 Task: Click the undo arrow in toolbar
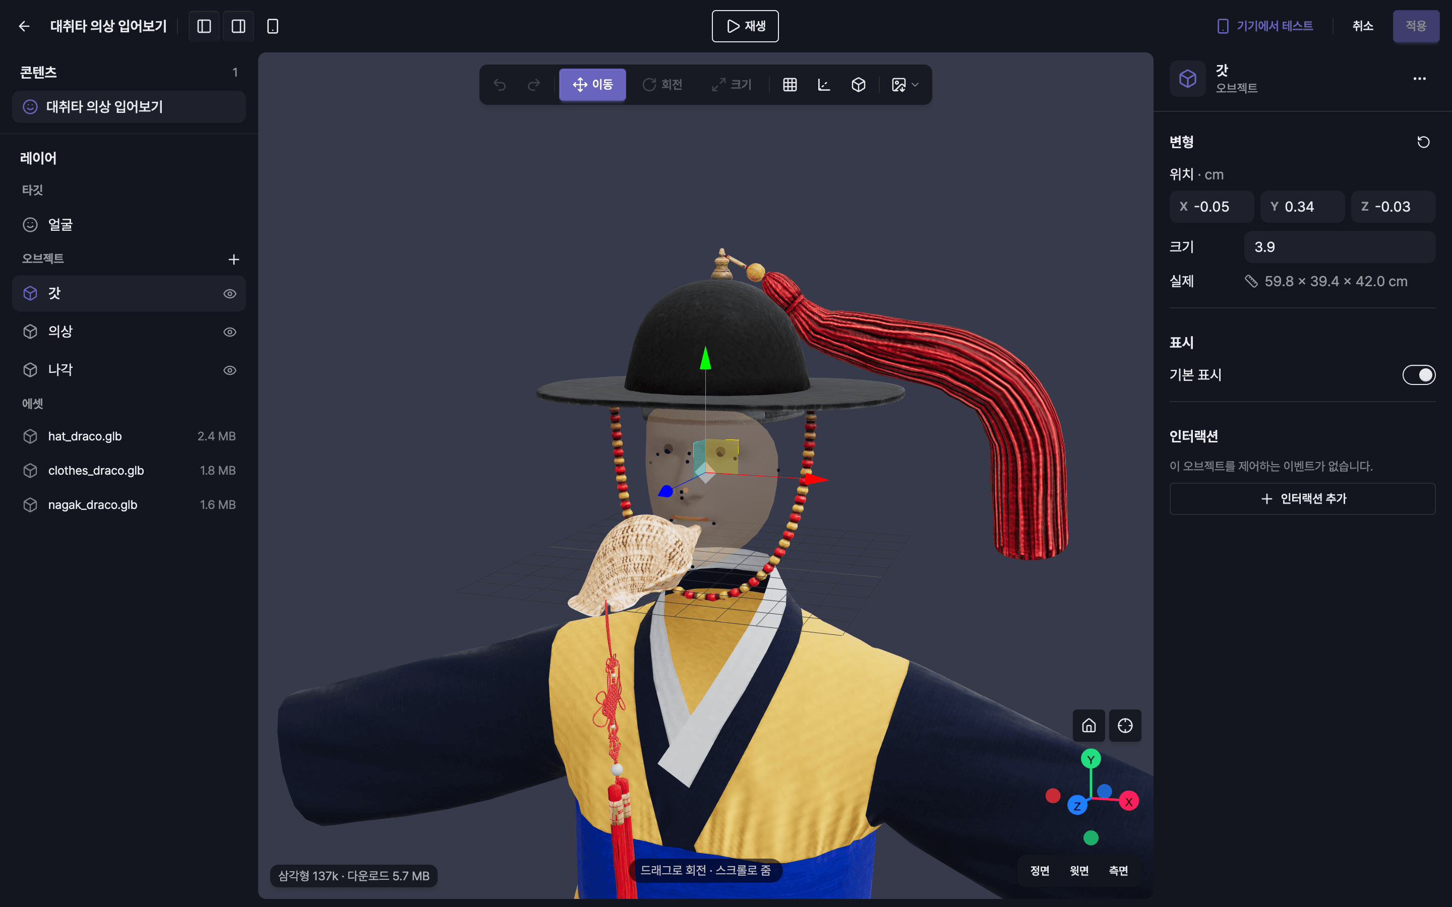[499, 85]
